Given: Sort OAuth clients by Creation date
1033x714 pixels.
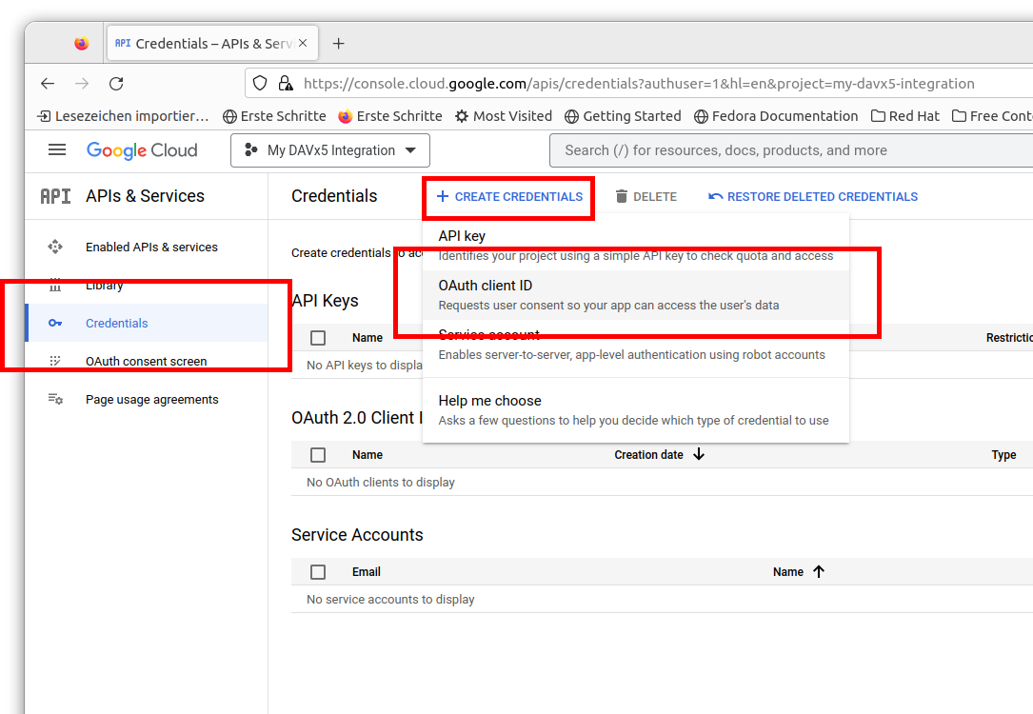Looking at the screenshot, I should (x=660, y=454).
